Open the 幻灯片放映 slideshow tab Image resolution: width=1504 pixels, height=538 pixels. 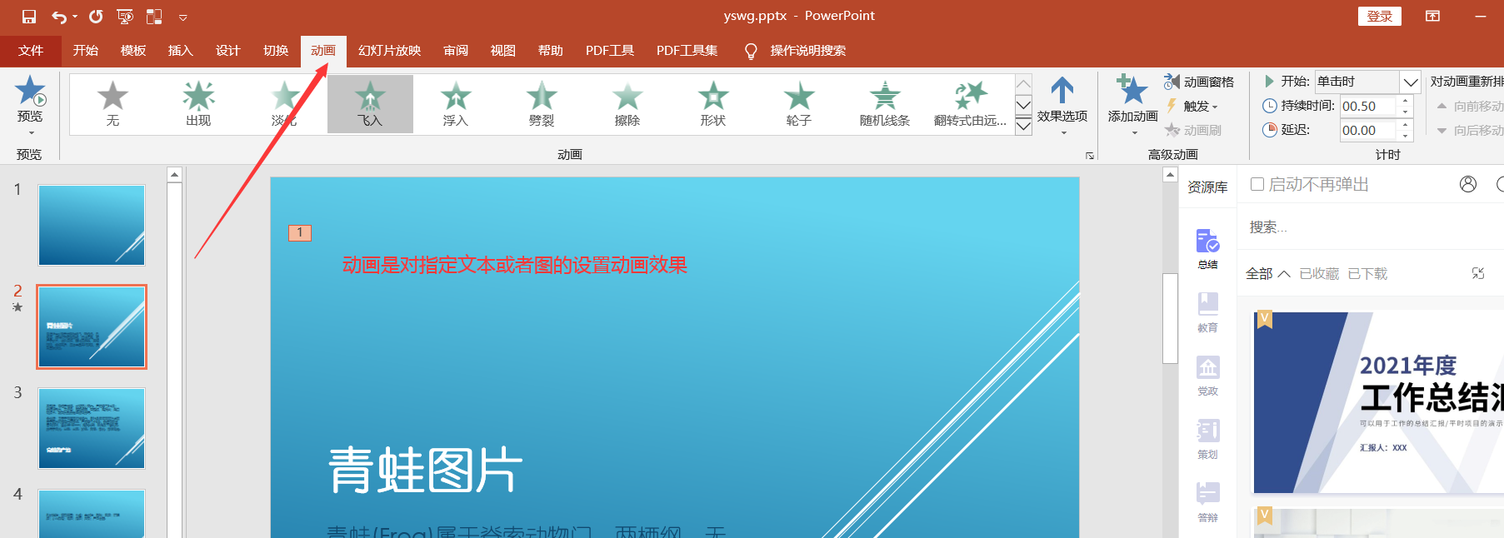[389, 51]
